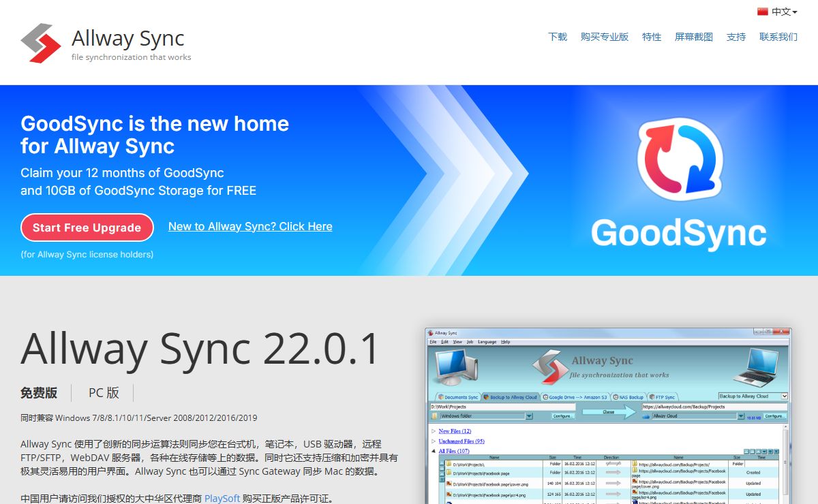Screen dimensions: 818x504
Task: Click the Allway Sync 22.0.1 heading
Action: point(200,349)
